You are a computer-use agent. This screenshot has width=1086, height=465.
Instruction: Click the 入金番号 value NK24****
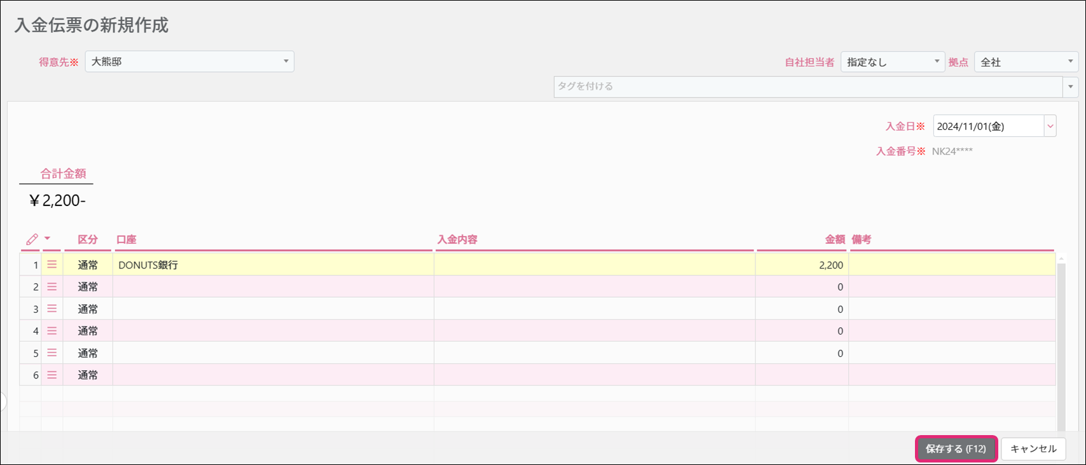[x=952, y=151]
